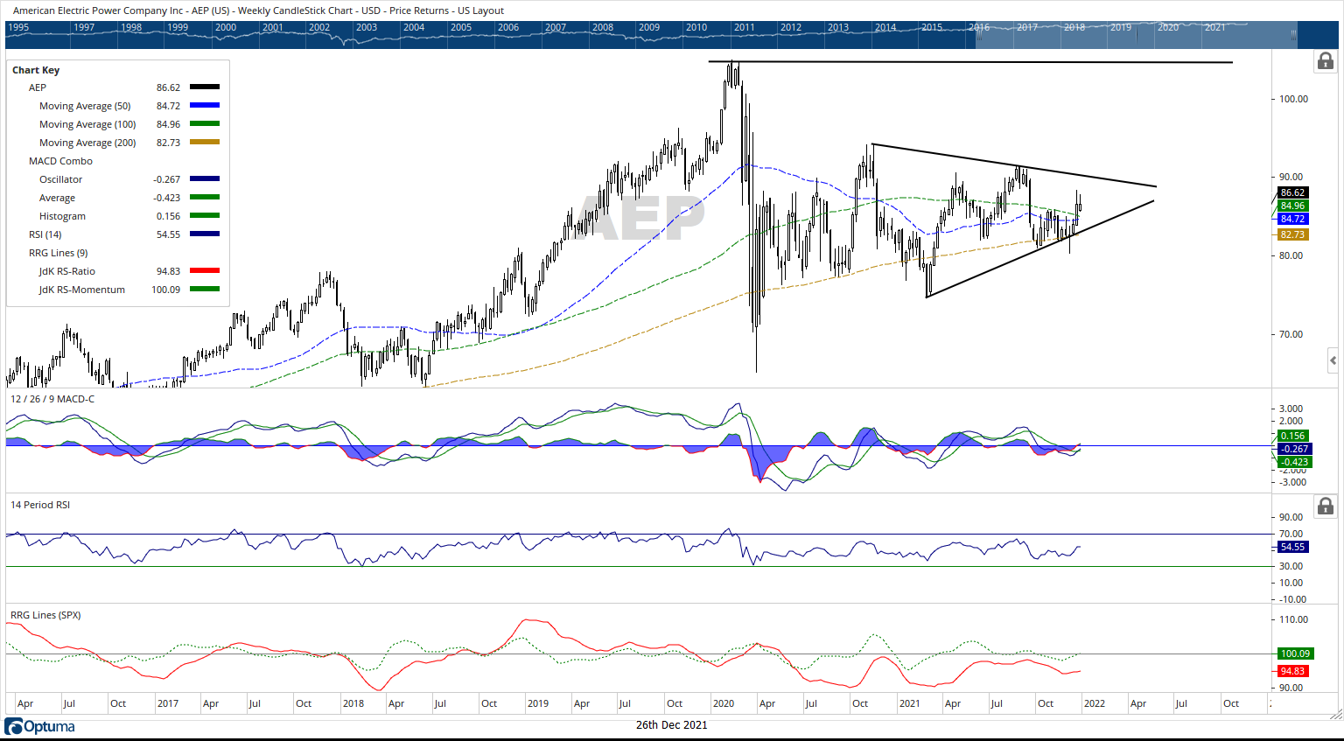Select Moving Average (50) label in Chart Key

[x=85, y=106]
